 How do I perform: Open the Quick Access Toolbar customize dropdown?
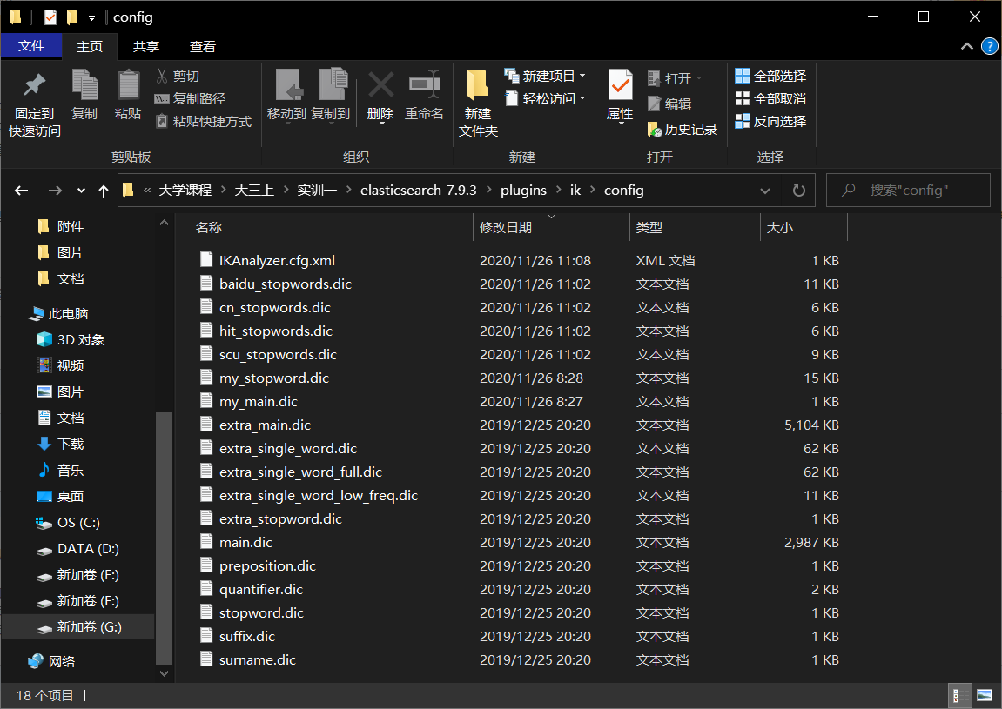click(x=92, y=17)
